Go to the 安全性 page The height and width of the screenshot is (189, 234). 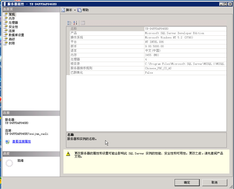13,27
